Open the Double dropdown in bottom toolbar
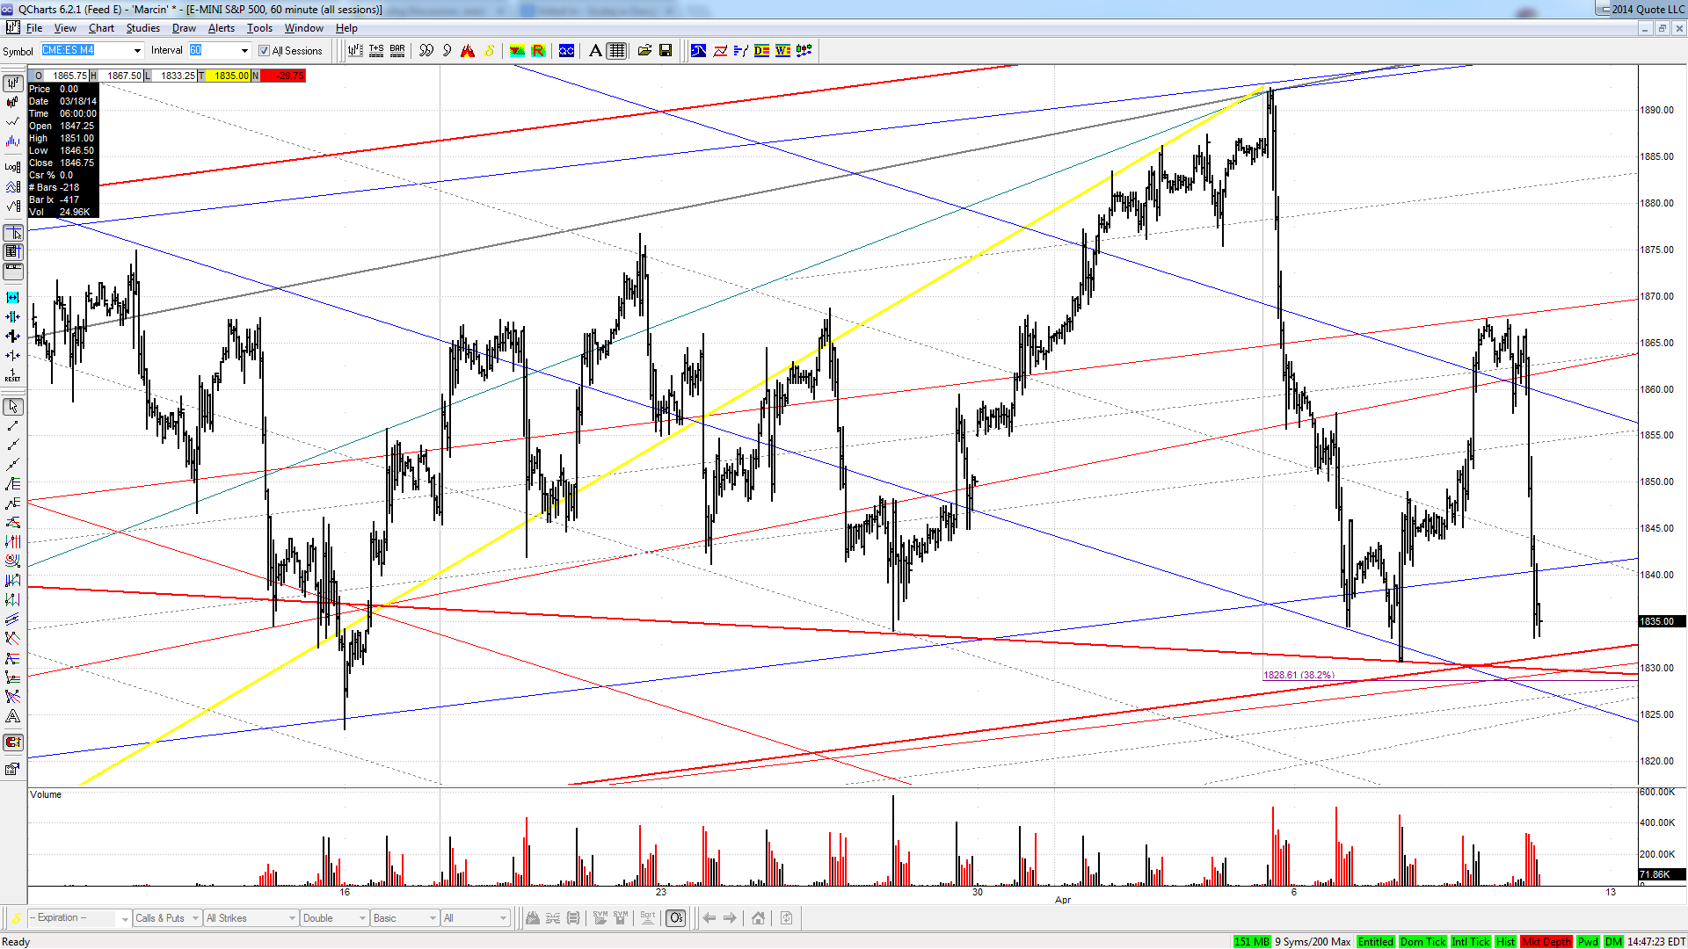Viewport: 1688px width, 949px height. coord(334,918)
